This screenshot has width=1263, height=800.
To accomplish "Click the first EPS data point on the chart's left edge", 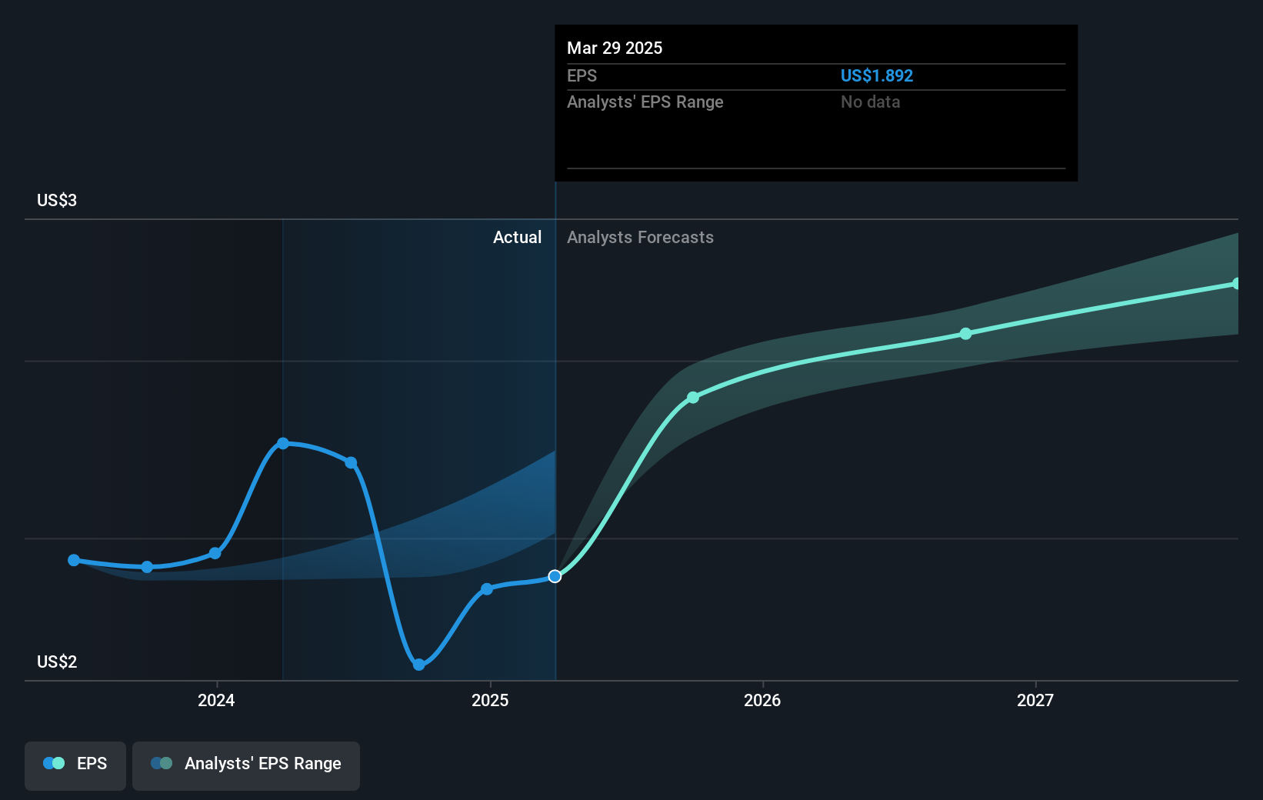I will [74, 560].
